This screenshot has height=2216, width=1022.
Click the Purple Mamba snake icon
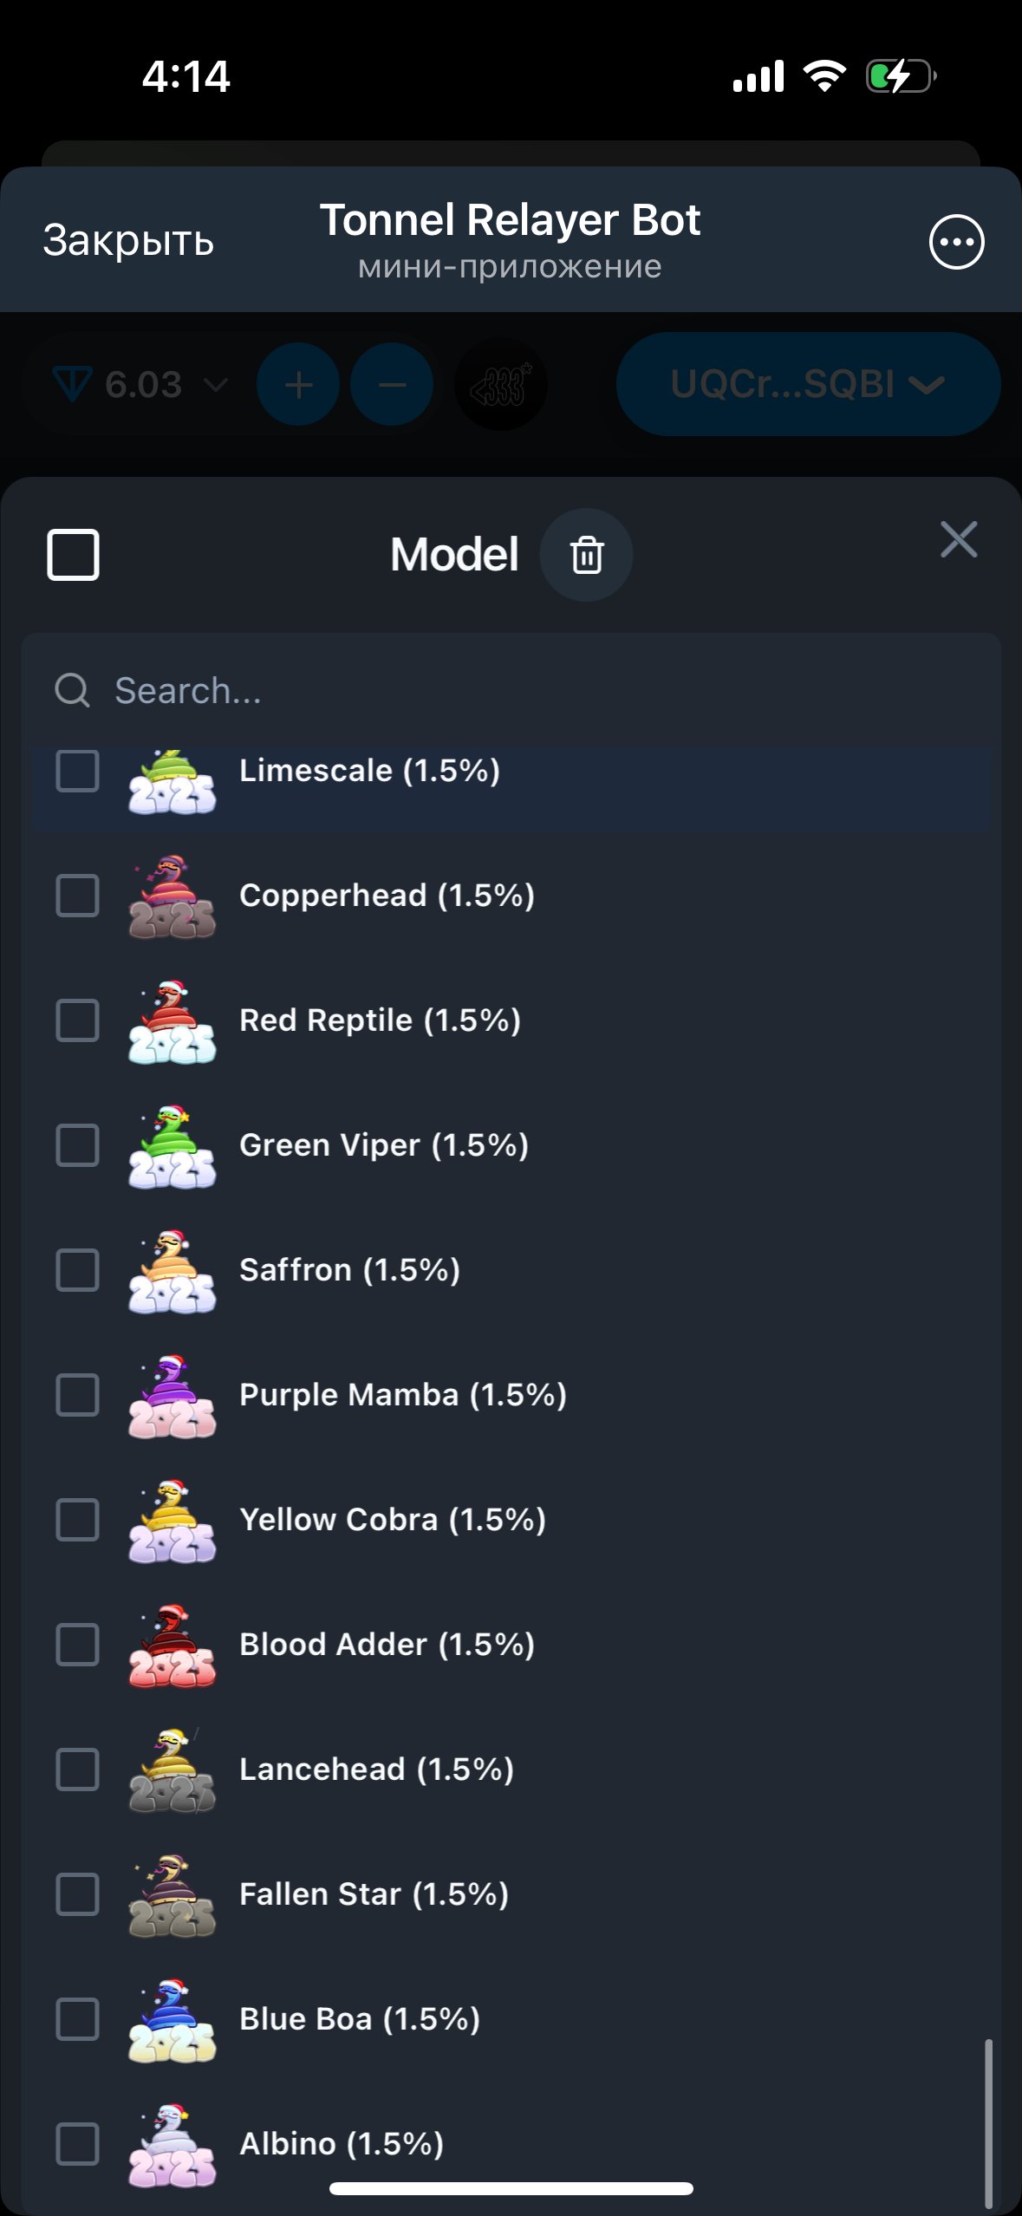pos(172,1396)
